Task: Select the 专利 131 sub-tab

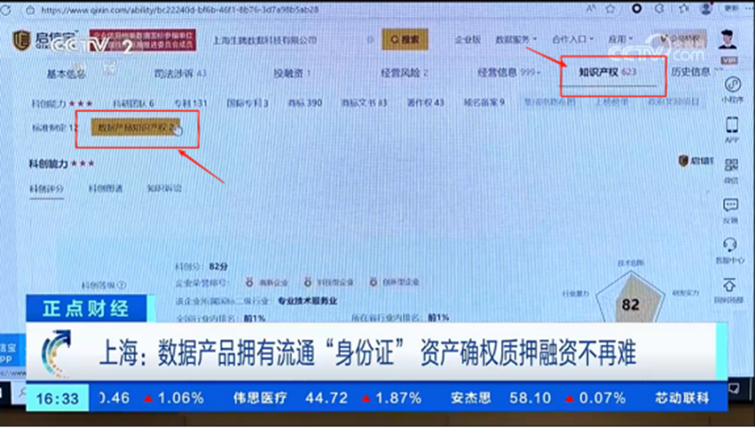Action: click(x=191, y=103)
